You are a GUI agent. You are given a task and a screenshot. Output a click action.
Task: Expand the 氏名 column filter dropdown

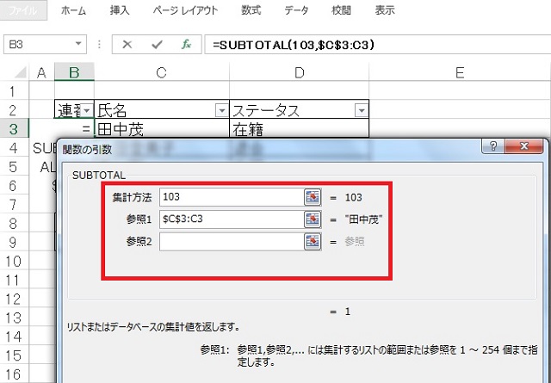click(220, 110)
